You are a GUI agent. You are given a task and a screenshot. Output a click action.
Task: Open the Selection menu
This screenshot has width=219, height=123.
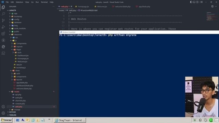point(20,2)
